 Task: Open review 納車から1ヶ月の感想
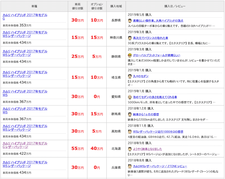click(x=146, y=115)
